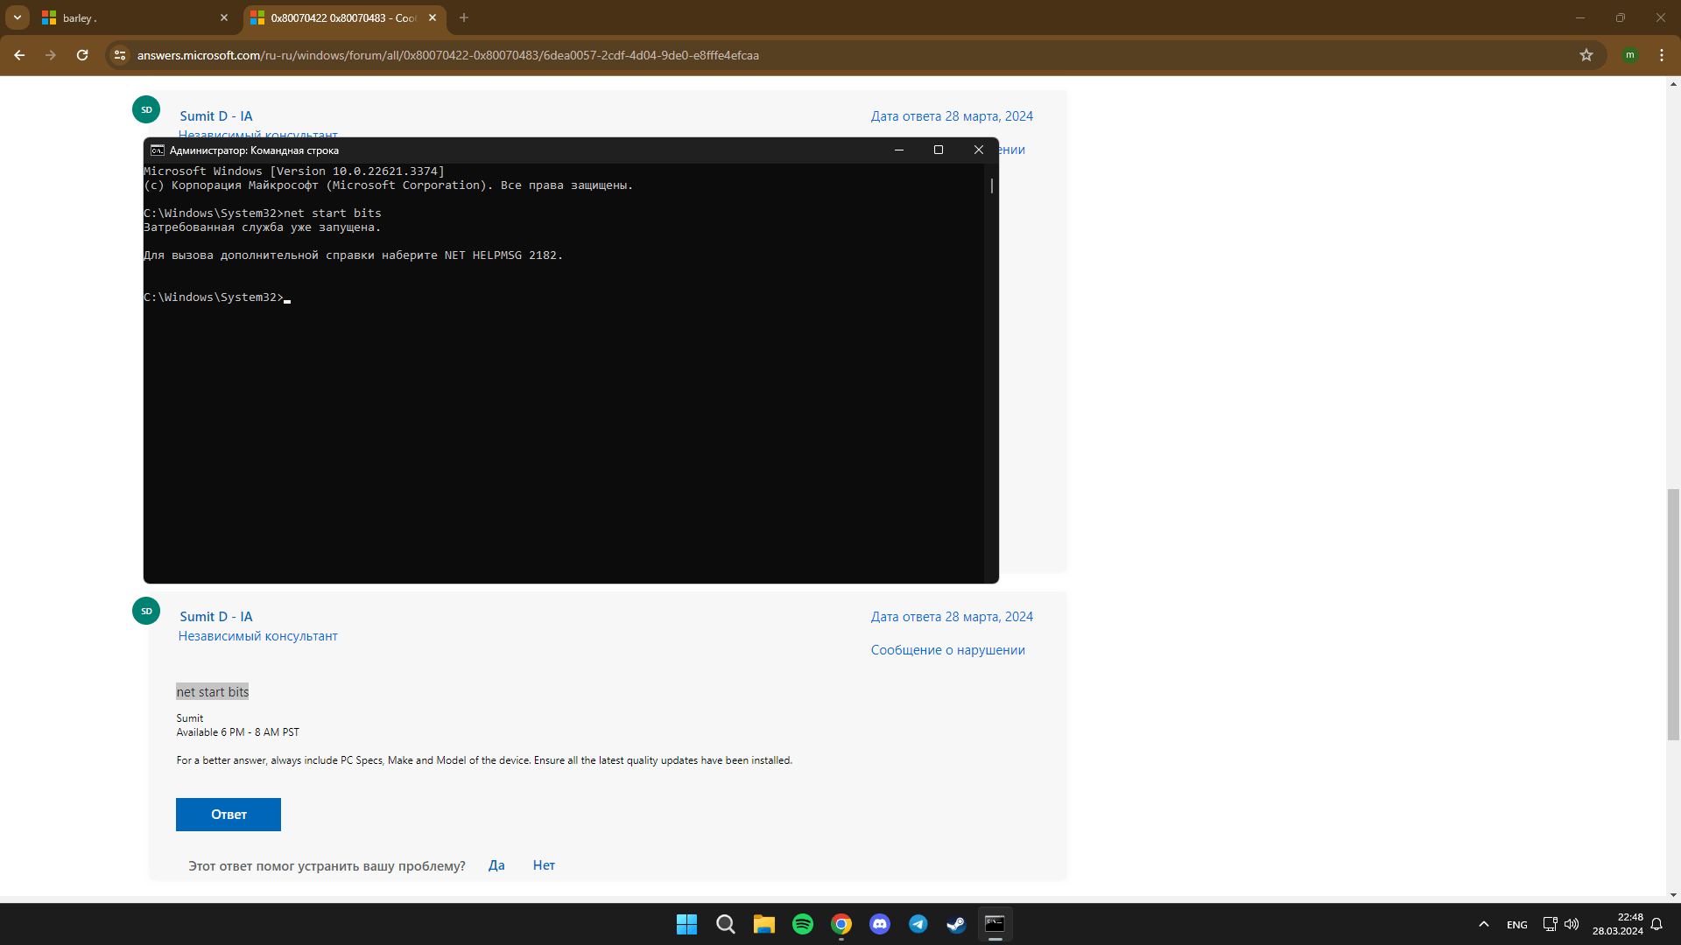Click SD avatar of lower reply
1681x945 pixels.
(x=146, y=611)
